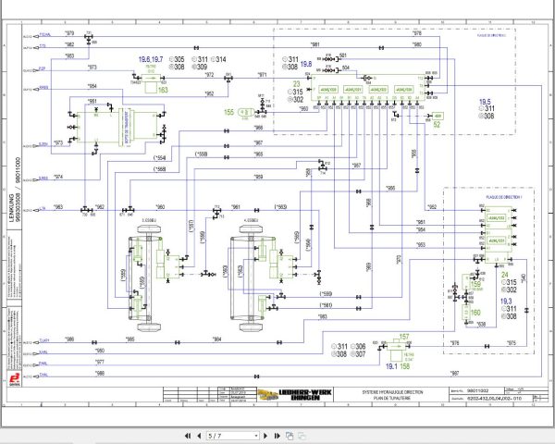Click the part number 309
Viewport: 555px width, 444px height.
(202, 67)
